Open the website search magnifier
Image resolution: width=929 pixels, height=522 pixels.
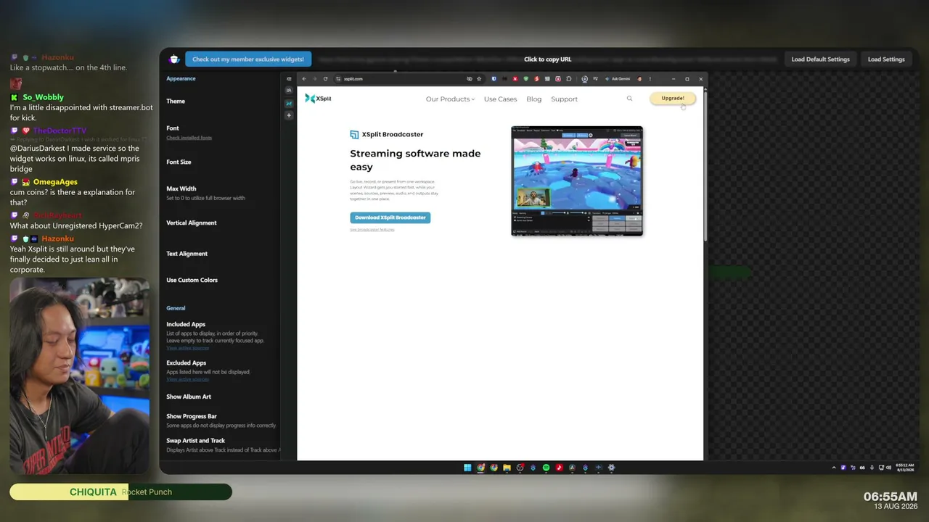click(629, 99)
